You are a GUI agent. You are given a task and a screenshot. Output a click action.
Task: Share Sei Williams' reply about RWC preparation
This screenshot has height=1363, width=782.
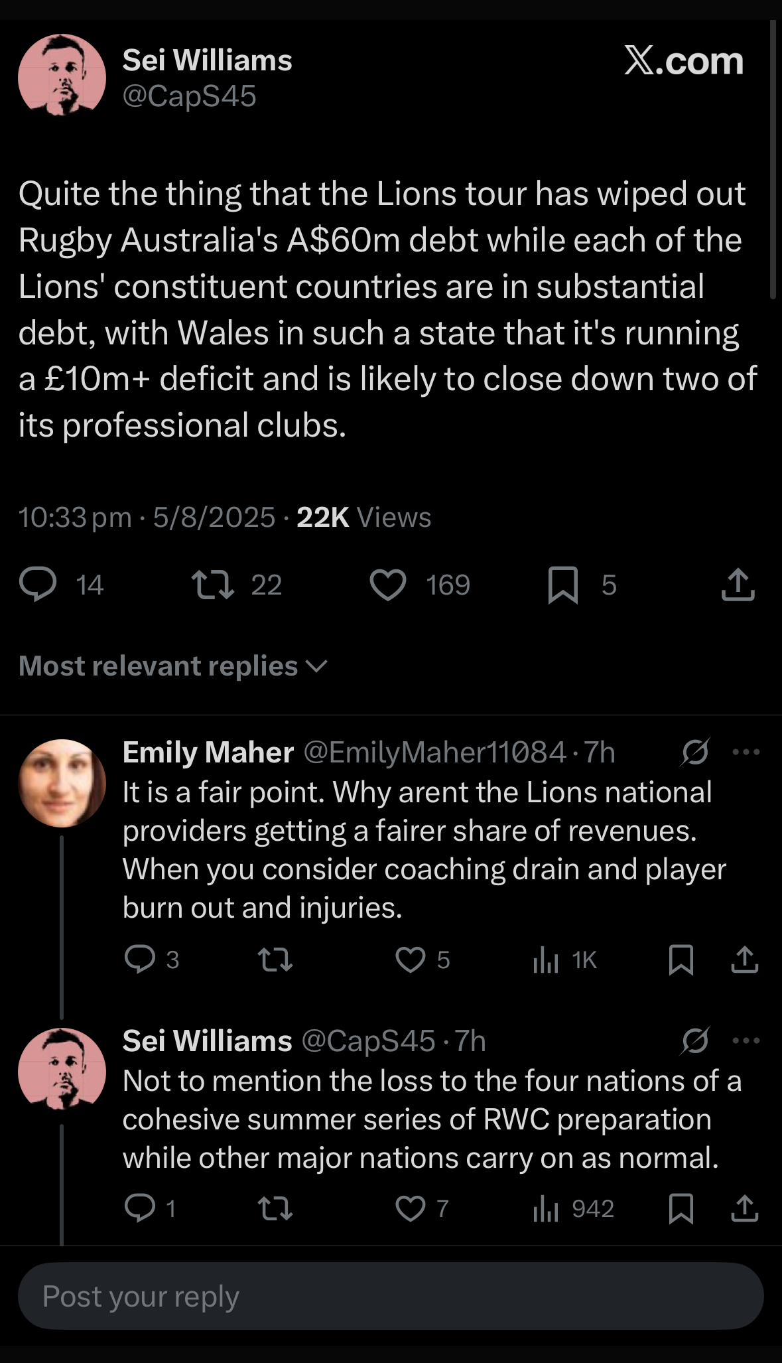pyautogui.click(x=745, y=1208)
